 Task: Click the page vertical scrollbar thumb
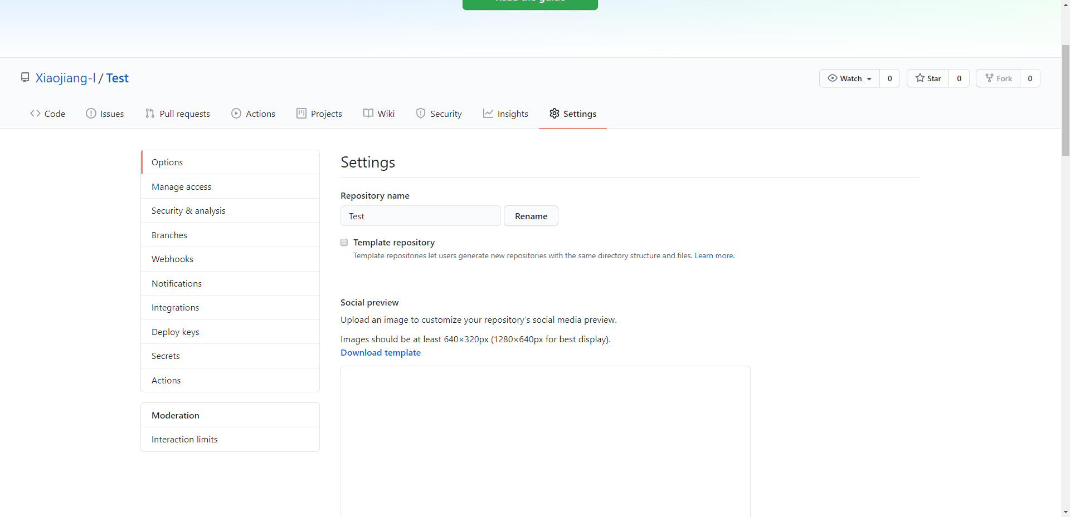pos(1065,100)
